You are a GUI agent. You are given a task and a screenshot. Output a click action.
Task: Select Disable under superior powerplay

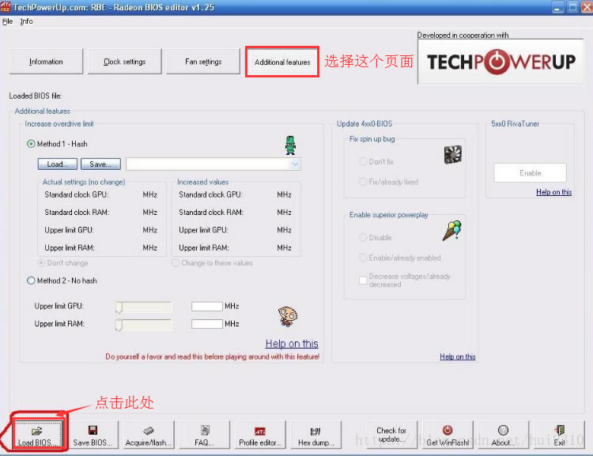[363, 237]
